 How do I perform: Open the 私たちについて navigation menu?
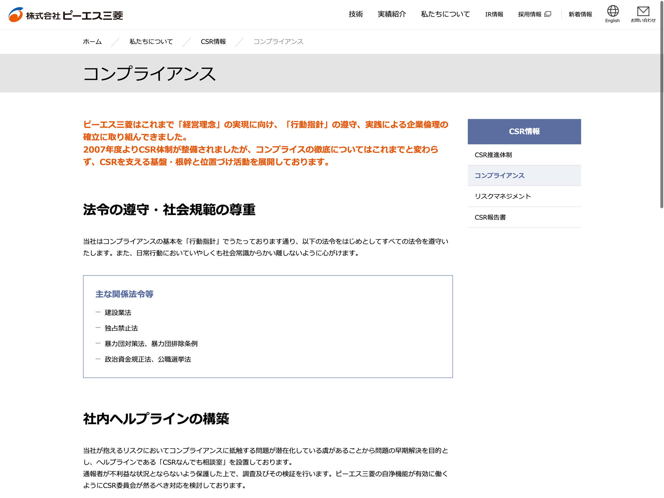point(445,14)
